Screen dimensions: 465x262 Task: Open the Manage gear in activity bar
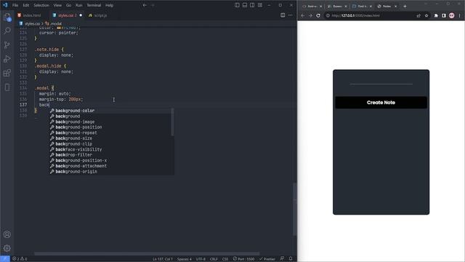tap(7, 248)
